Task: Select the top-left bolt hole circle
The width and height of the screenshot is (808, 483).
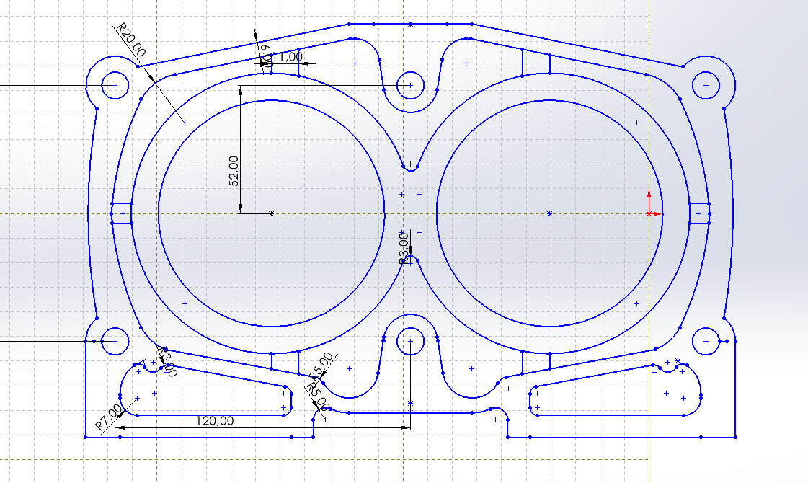Action: tap(115, 86)
